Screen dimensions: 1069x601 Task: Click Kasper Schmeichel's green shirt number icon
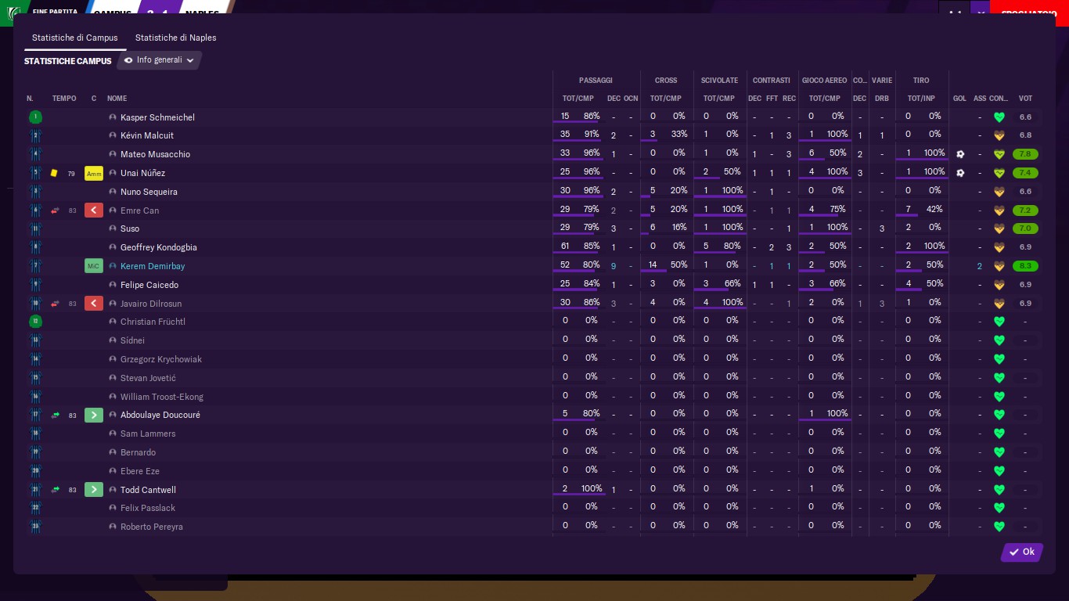[x=35, y=117]
